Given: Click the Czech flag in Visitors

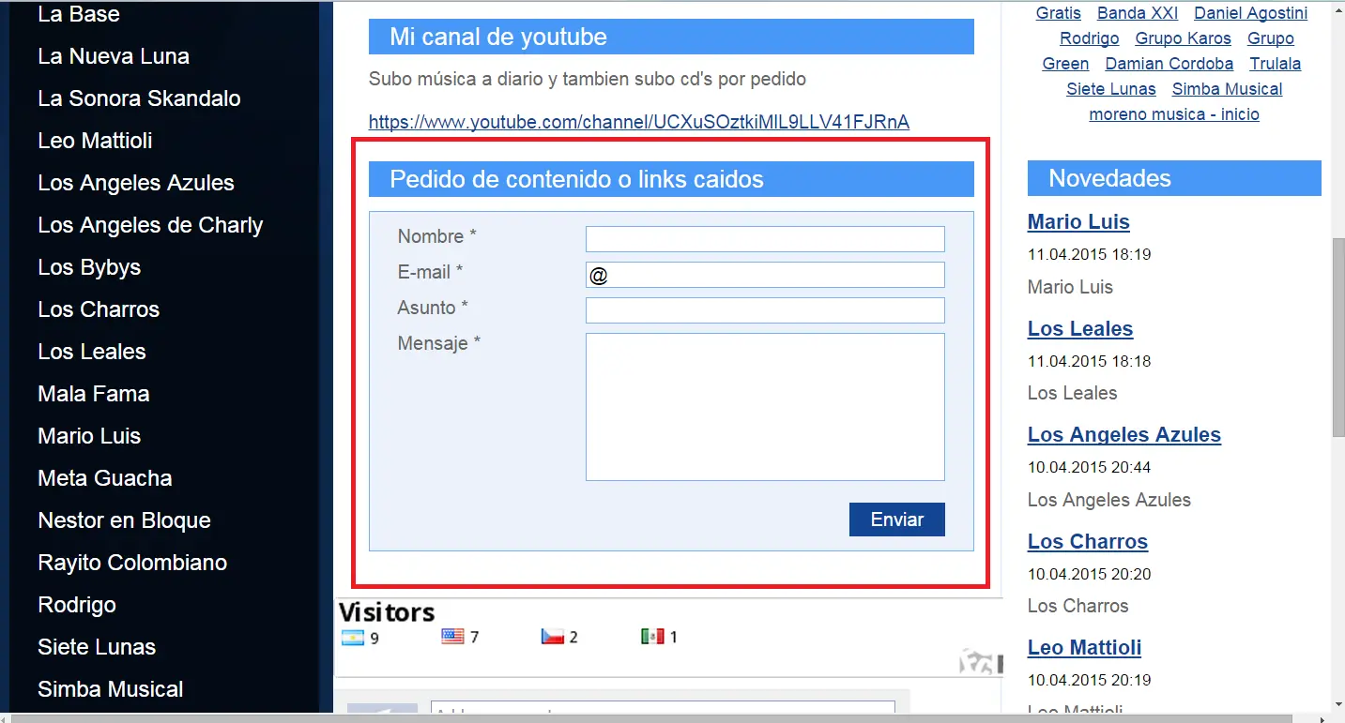Looking at the screenshot, I should [552, 637].
